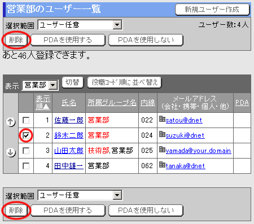The width and height of the screenshot is (254, 224).
Task: Check the box for 山田太郎
Action: point(26,151)
